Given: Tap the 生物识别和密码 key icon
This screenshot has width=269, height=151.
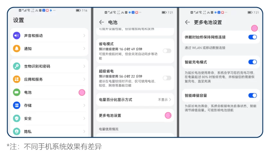Looking at the screenshot, I should tap(17, 66).
